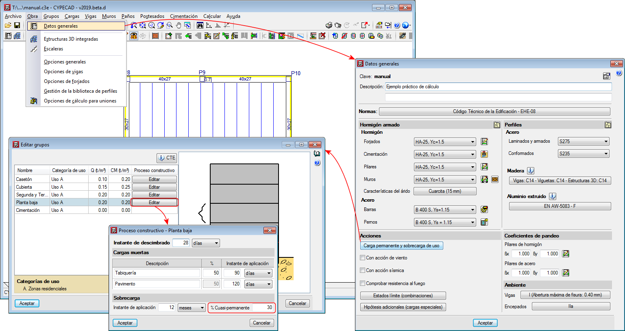Open the blue help question mark in CYPECAD toolbar
625x331 pixels.
coord(397,25)
